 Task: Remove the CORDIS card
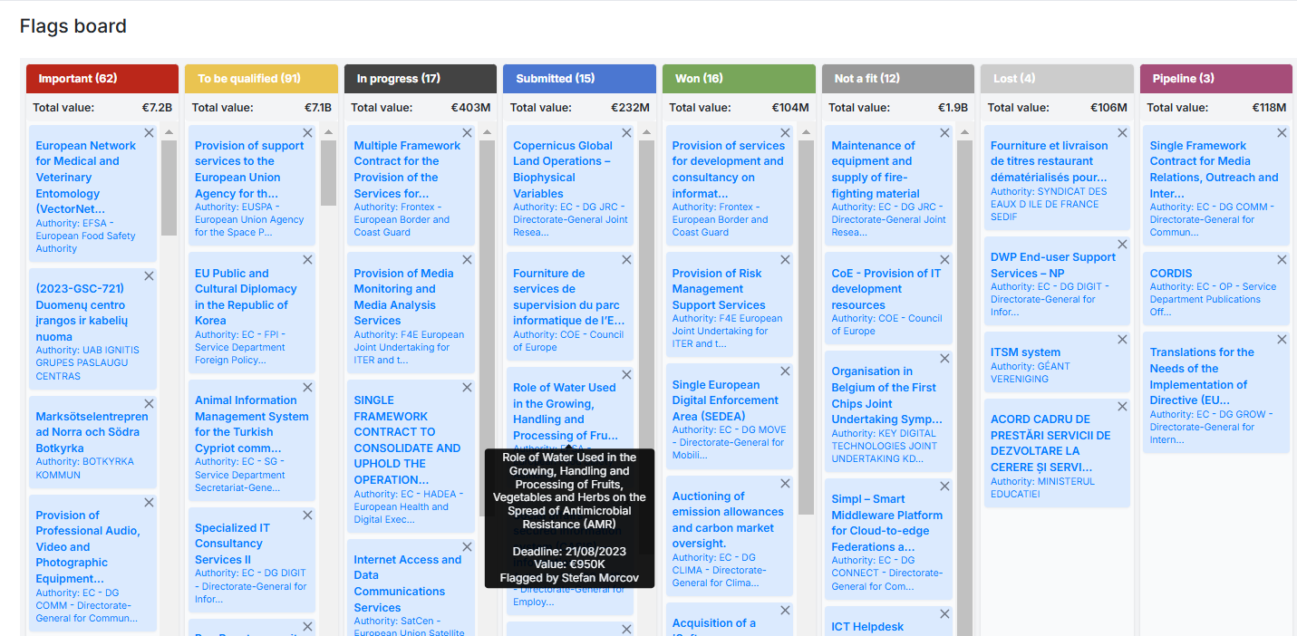pyautogui.click(x=1282, y=259)
